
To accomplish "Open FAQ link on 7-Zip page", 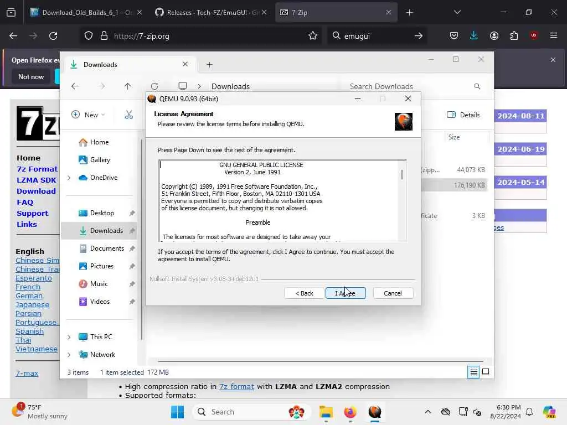I will click(24, 203).
